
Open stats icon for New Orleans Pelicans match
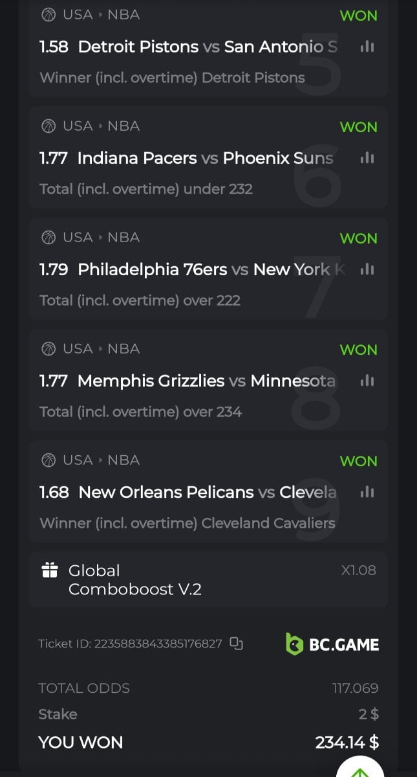point(367,492)
